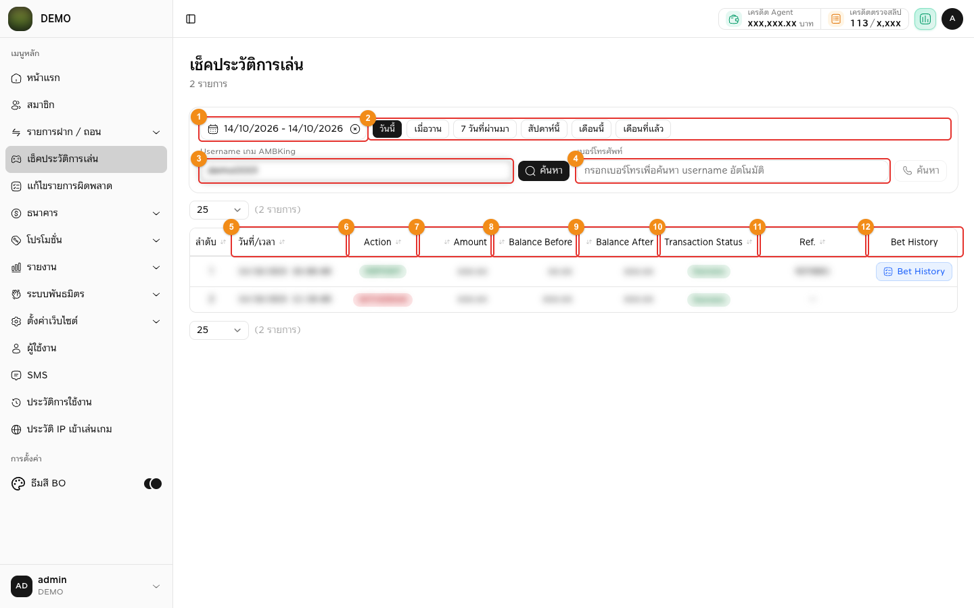Viewport: 974px width, 608px height.
Task: Click the Bet History button in row one
Action: coord(914,272)
